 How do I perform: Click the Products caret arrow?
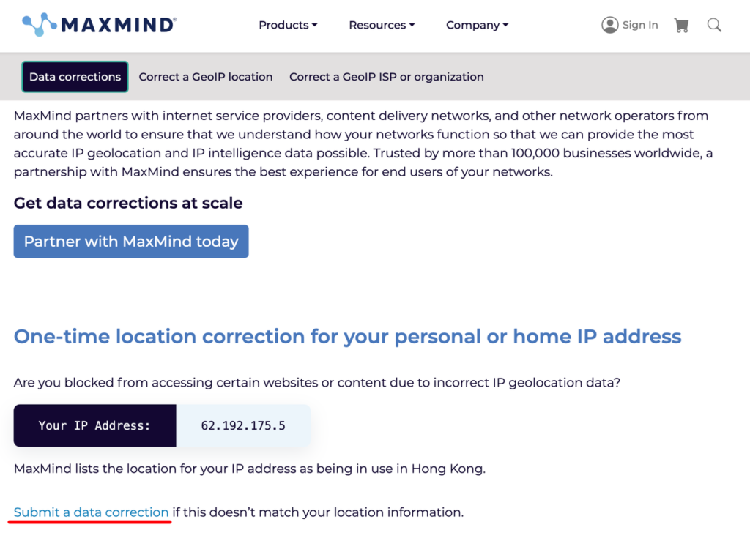tap(315, 26)
